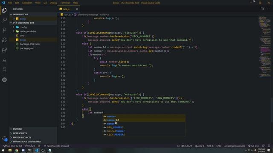Click the code minimap
This screenshot has width=273, height=153.
click(264, 47)
